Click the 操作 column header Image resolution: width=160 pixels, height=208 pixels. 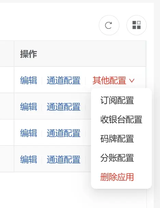click(28, 54)
